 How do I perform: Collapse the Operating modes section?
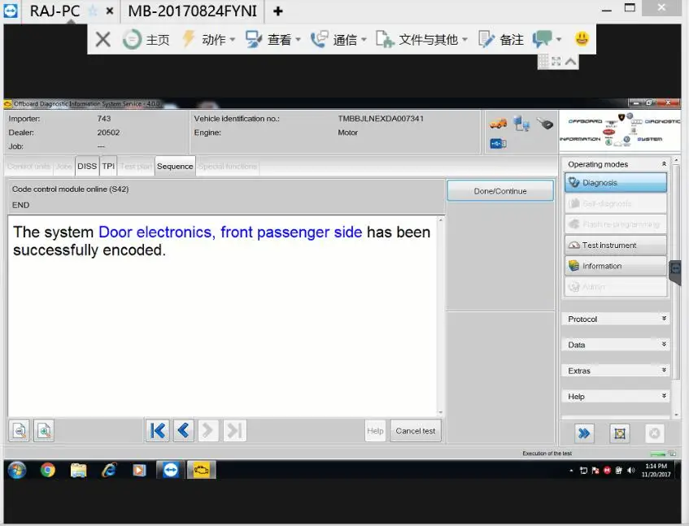click(664, 163)
